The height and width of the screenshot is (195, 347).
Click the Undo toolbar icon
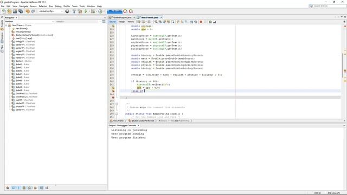coord(28,11)
